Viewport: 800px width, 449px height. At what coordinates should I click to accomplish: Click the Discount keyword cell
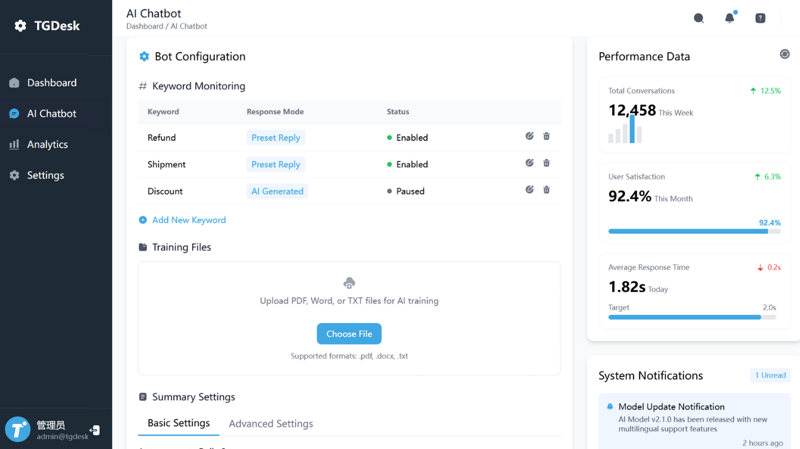tap(165, 192)
